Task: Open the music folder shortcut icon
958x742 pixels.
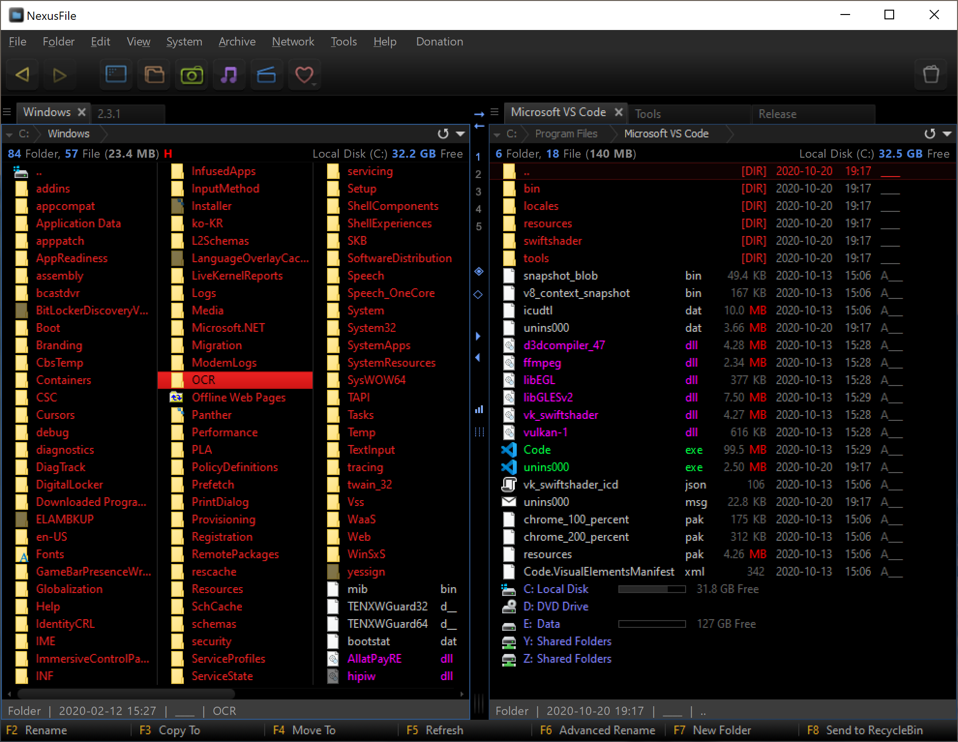Action: coord(229,75)
